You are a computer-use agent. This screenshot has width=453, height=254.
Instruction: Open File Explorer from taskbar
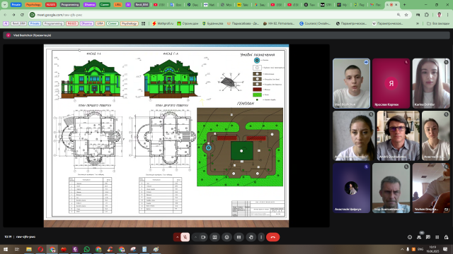pos(29,249)
